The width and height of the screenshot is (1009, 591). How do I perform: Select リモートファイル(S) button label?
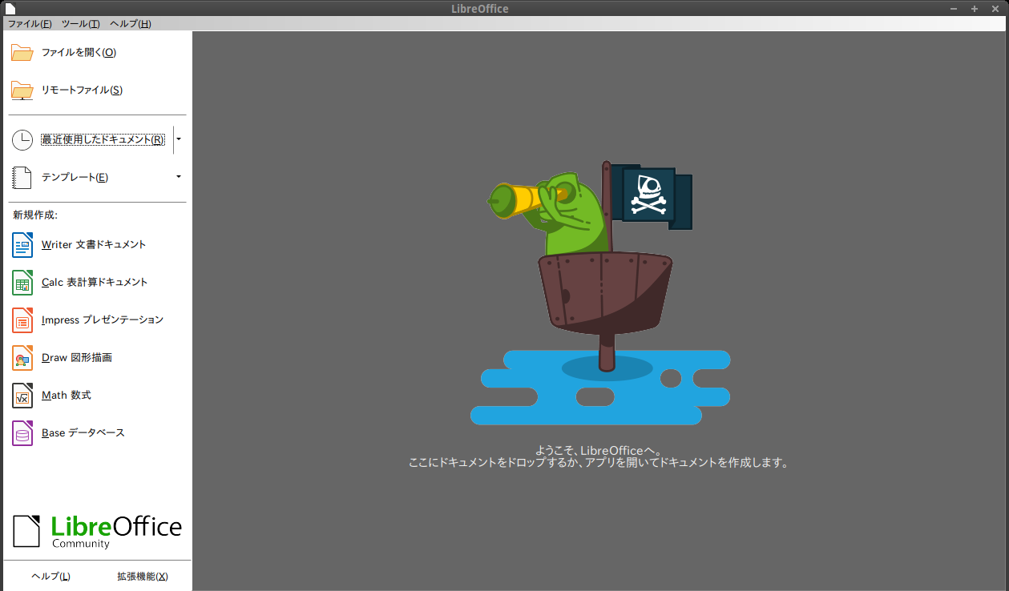pos(82,90)
